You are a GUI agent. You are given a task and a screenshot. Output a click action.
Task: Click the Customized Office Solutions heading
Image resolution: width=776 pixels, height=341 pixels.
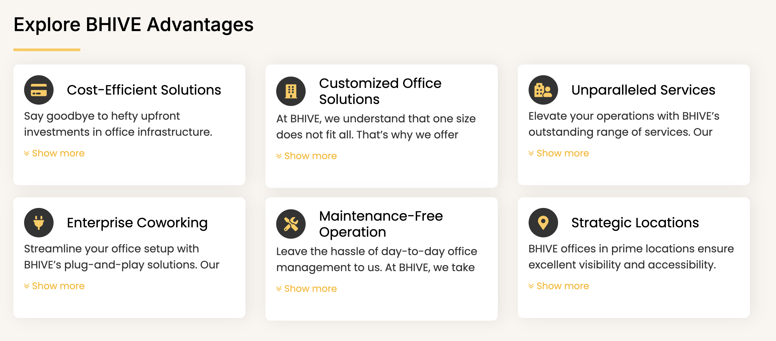coord(380,91)
